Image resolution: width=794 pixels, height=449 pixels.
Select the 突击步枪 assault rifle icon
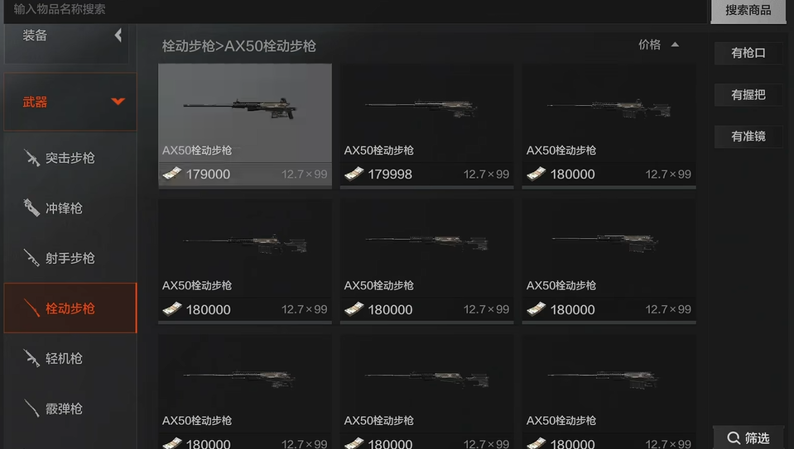[x=31, y=158]
